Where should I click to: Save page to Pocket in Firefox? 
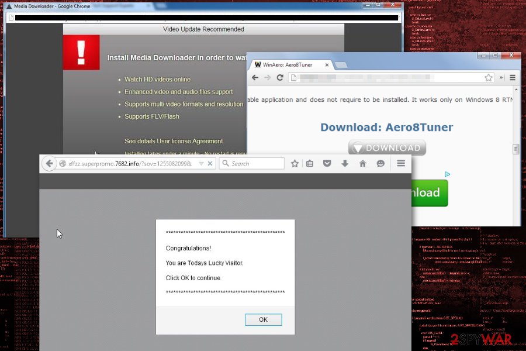pyautogui.click(x=327, y=164)
